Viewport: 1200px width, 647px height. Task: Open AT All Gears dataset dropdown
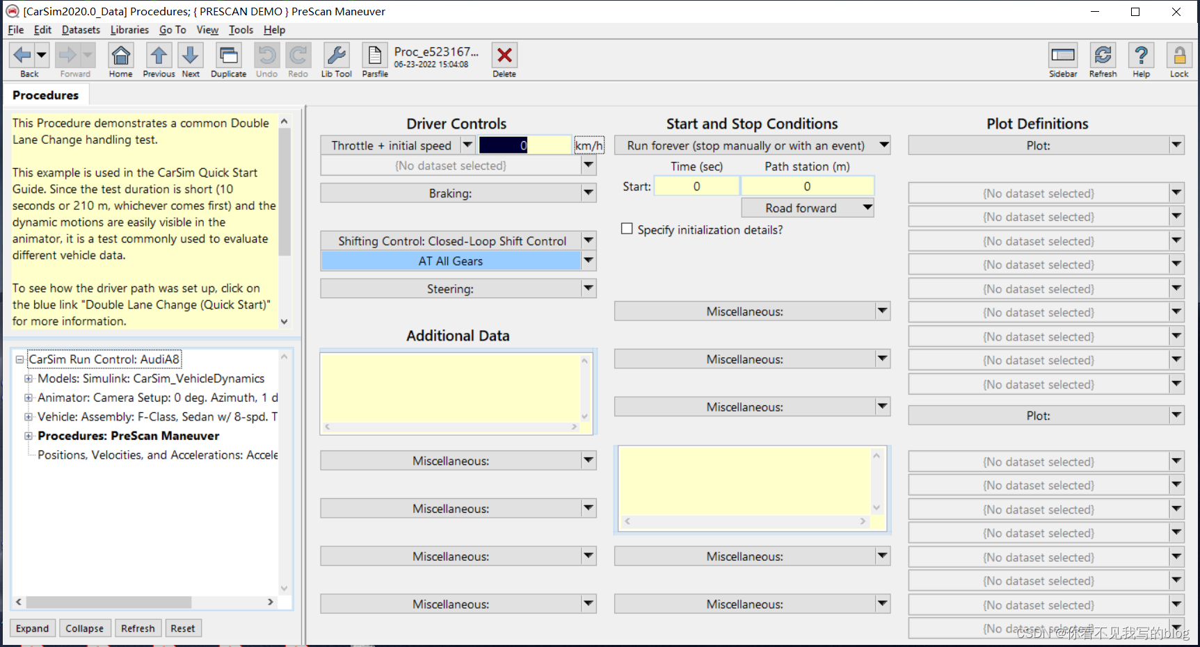[589, 261]
